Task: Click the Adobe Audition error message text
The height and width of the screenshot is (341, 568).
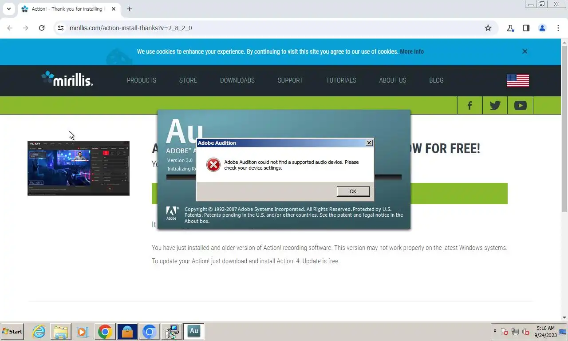Action: tap(291, 165)
